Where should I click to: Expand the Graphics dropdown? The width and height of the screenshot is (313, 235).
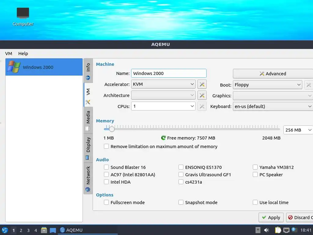[273, 96]
